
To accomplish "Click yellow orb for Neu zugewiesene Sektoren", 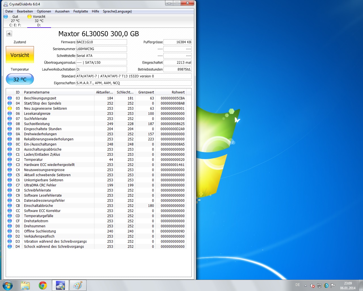I will pos(10,109).
